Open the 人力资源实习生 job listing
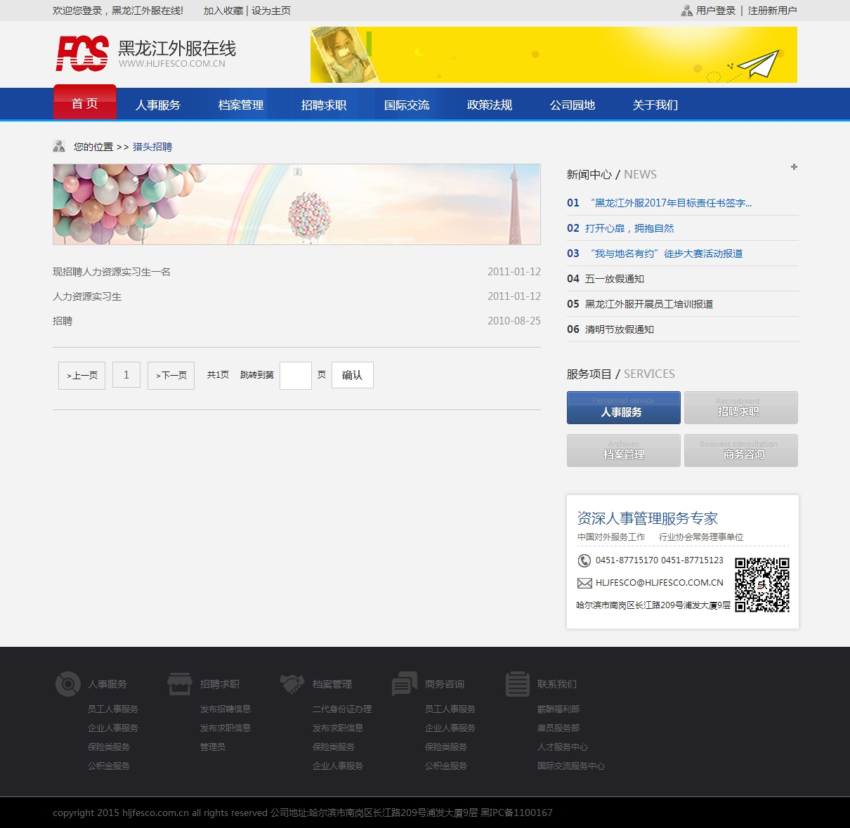The height and width of the screenshot is (828, 850). coord(87,296)
